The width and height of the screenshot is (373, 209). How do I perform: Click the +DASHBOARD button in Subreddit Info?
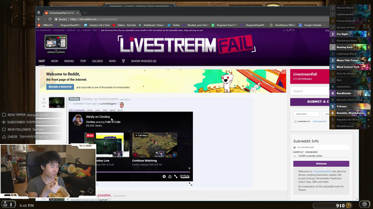pos(311,152)
